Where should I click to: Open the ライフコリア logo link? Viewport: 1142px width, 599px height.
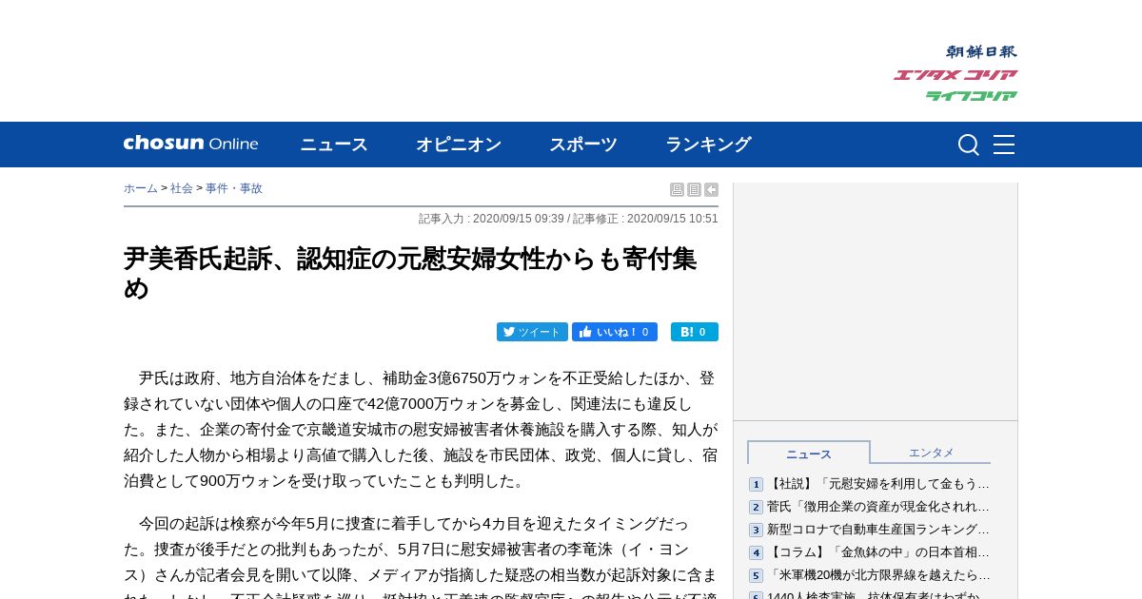(x=972, y=96)
